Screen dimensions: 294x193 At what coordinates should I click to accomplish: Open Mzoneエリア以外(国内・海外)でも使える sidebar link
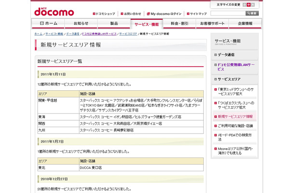click(x=235, y=151)
